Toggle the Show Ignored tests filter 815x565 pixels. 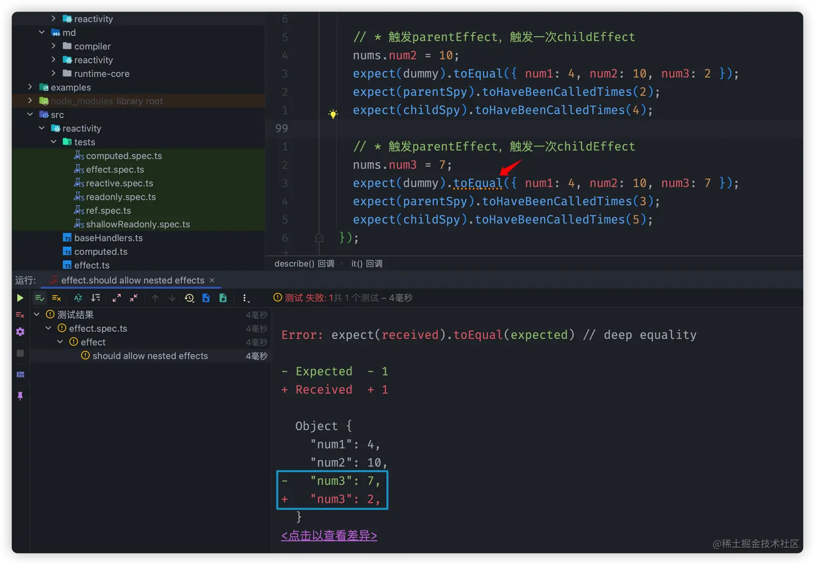coord(57,298)
